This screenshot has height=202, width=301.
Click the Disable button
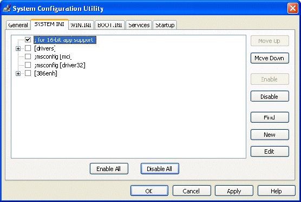270,96
